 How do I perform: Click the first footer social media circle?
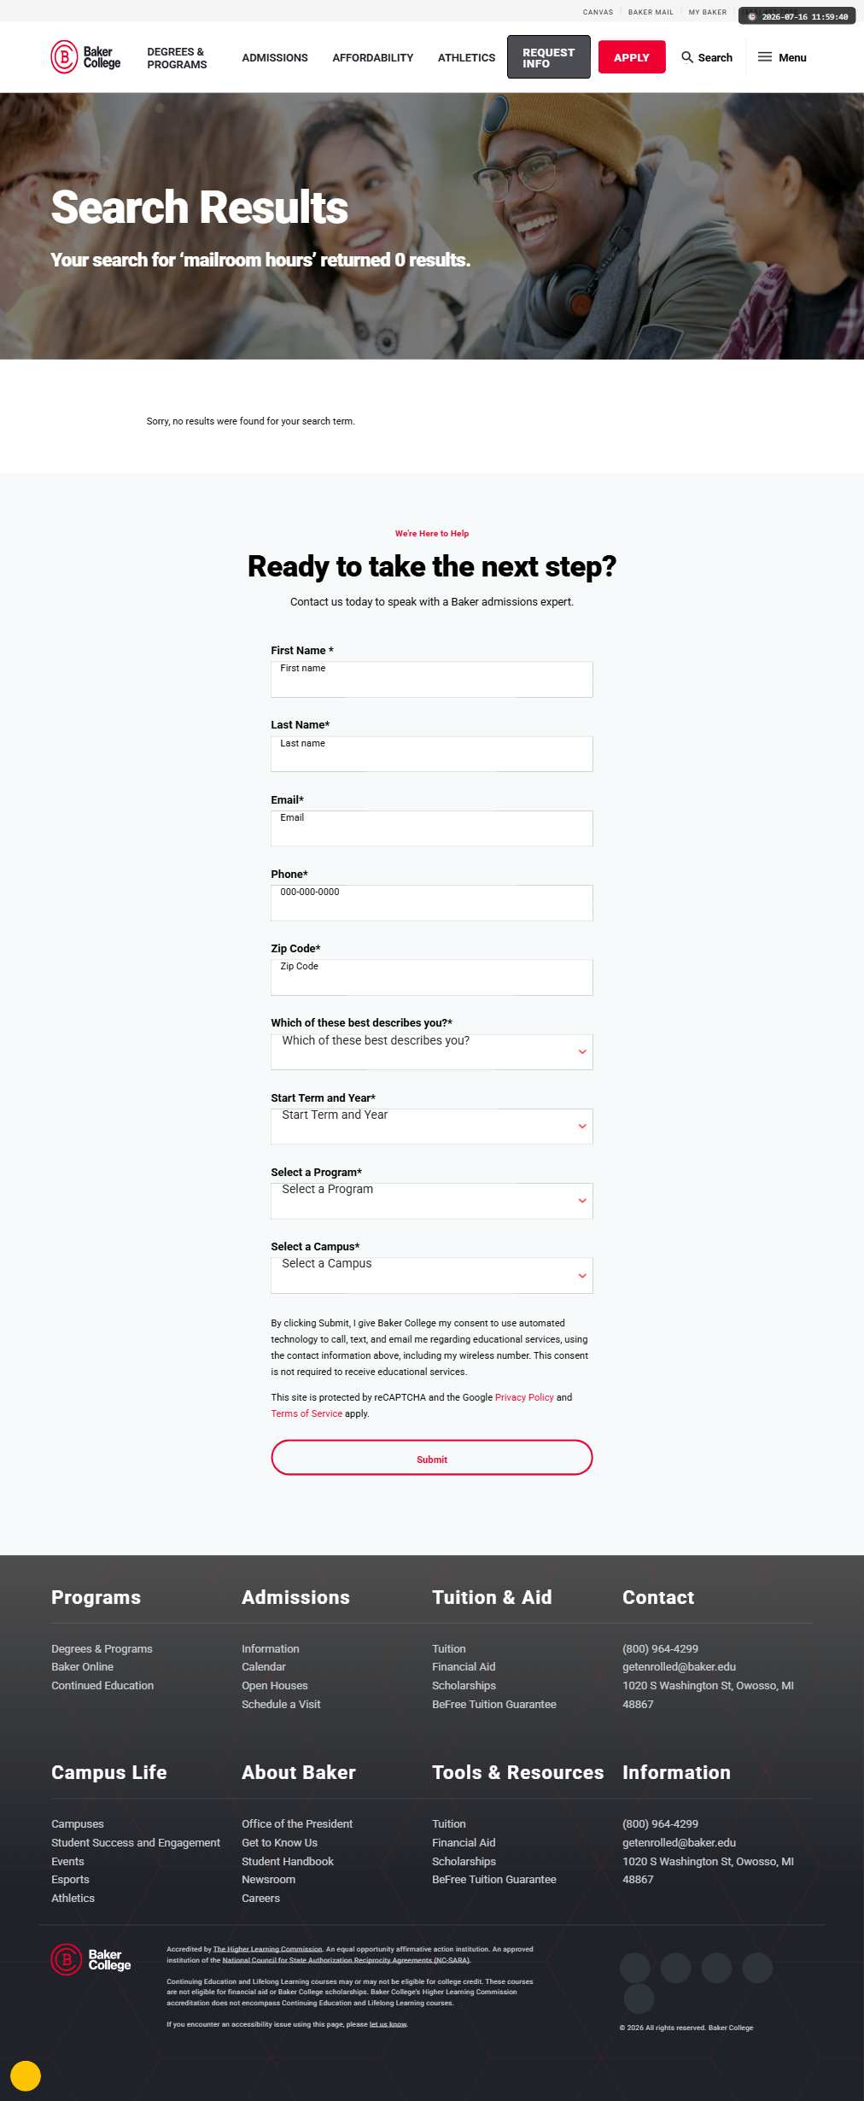635,1968
